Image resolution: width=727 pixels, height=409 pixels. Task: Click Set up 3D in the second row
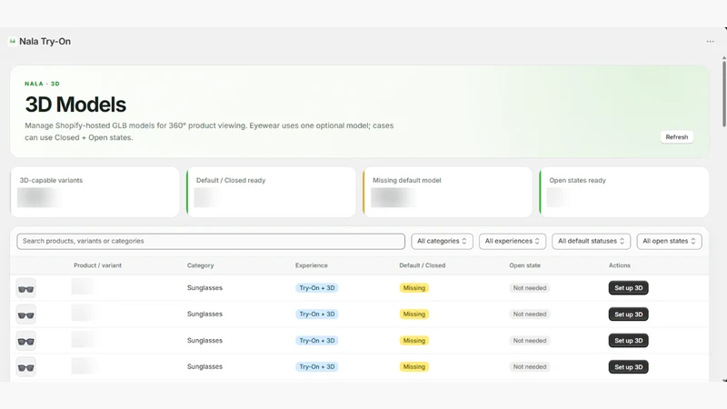[628, 314]
